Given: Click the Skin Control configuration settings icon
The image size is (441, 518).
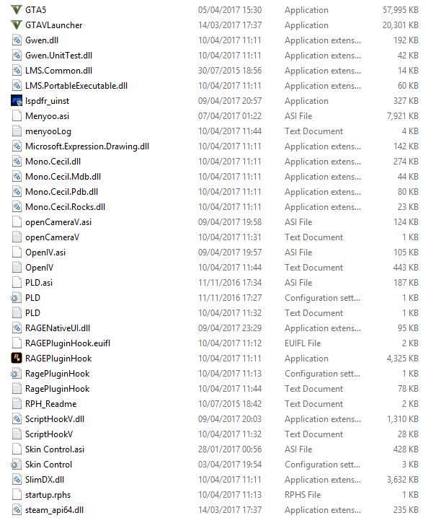Looking at the screenshot, I should pyautogui.click(x=16, y=465).
